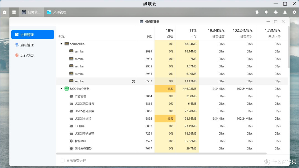
Task: Select the 文件分类服务 row name
Action: click(83, 148)
